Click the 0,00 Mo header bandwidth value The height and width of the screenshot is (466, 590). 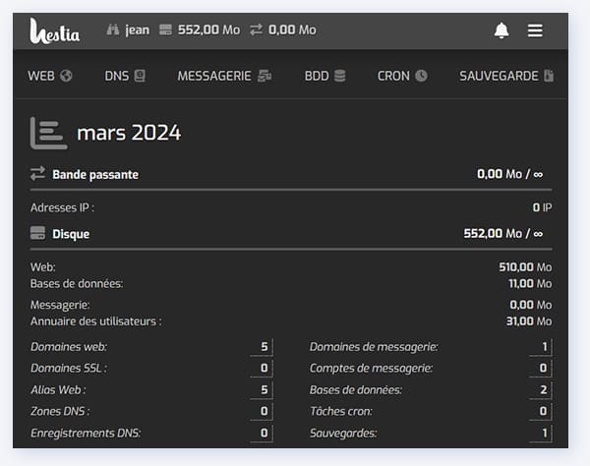[x=292, y=29]
